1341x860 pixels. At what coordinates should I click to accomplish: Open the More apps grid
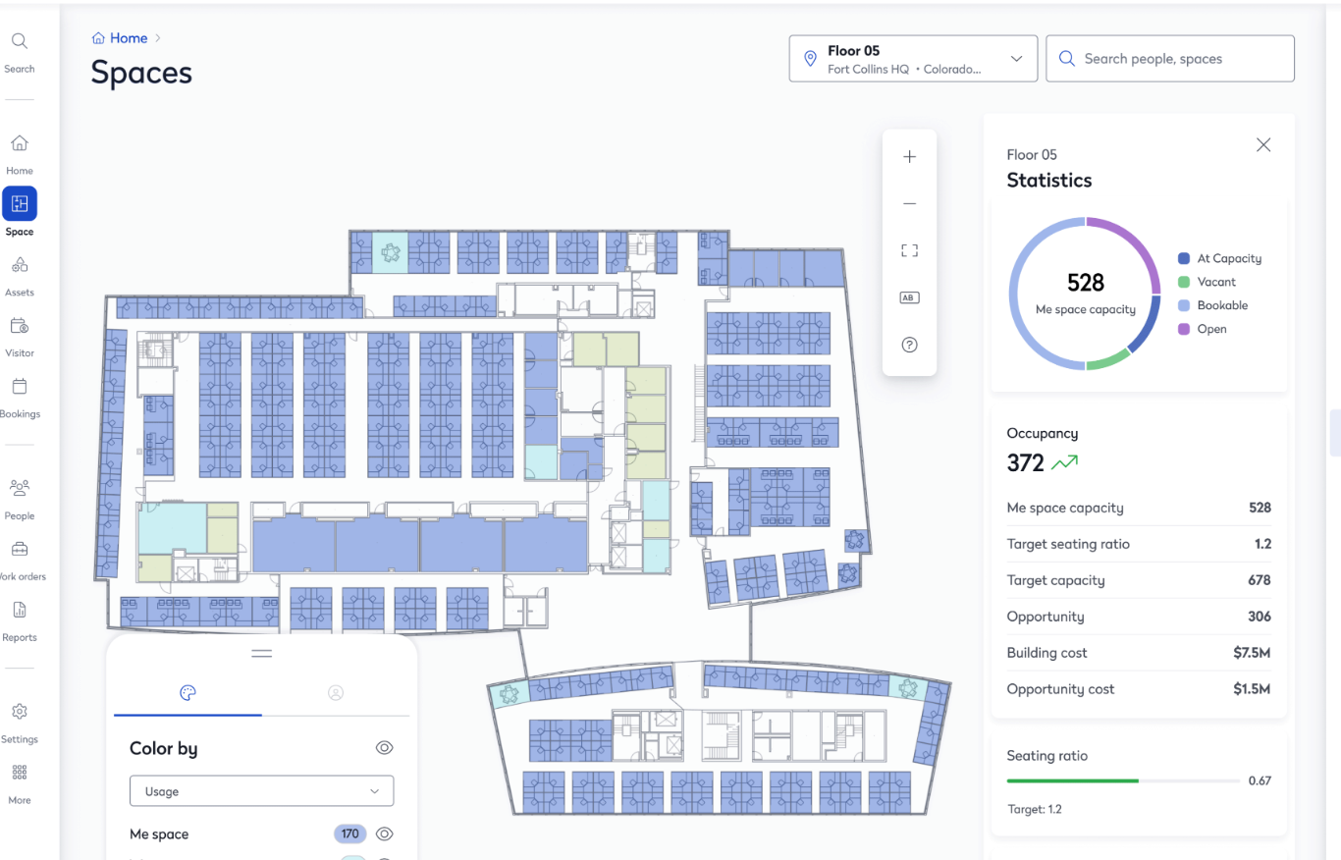pos(19,784)
